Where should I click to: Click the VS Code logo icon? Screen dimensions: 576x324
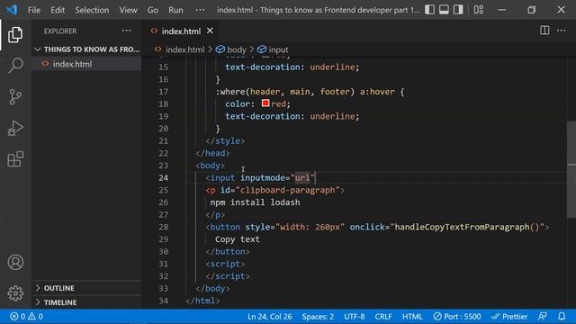pos(12,10)
